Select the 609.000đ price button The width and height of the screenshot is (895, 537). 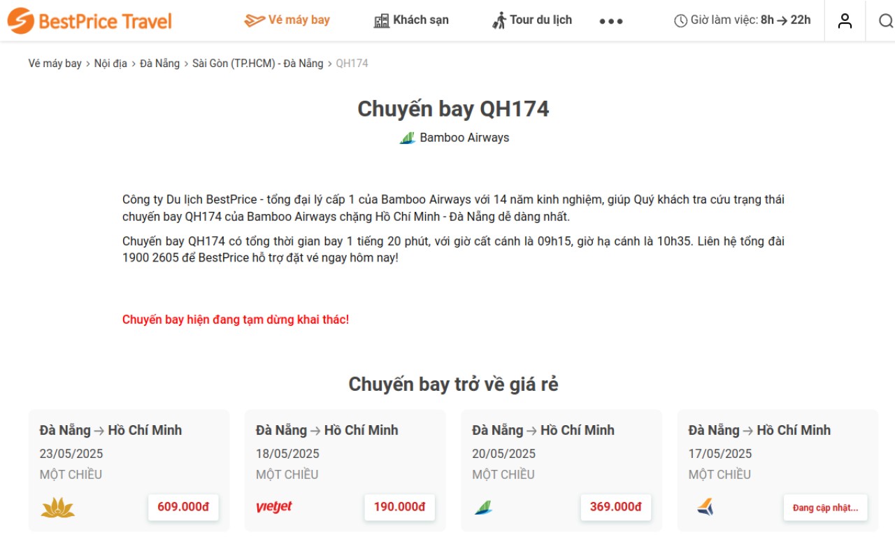pos(183,507)
